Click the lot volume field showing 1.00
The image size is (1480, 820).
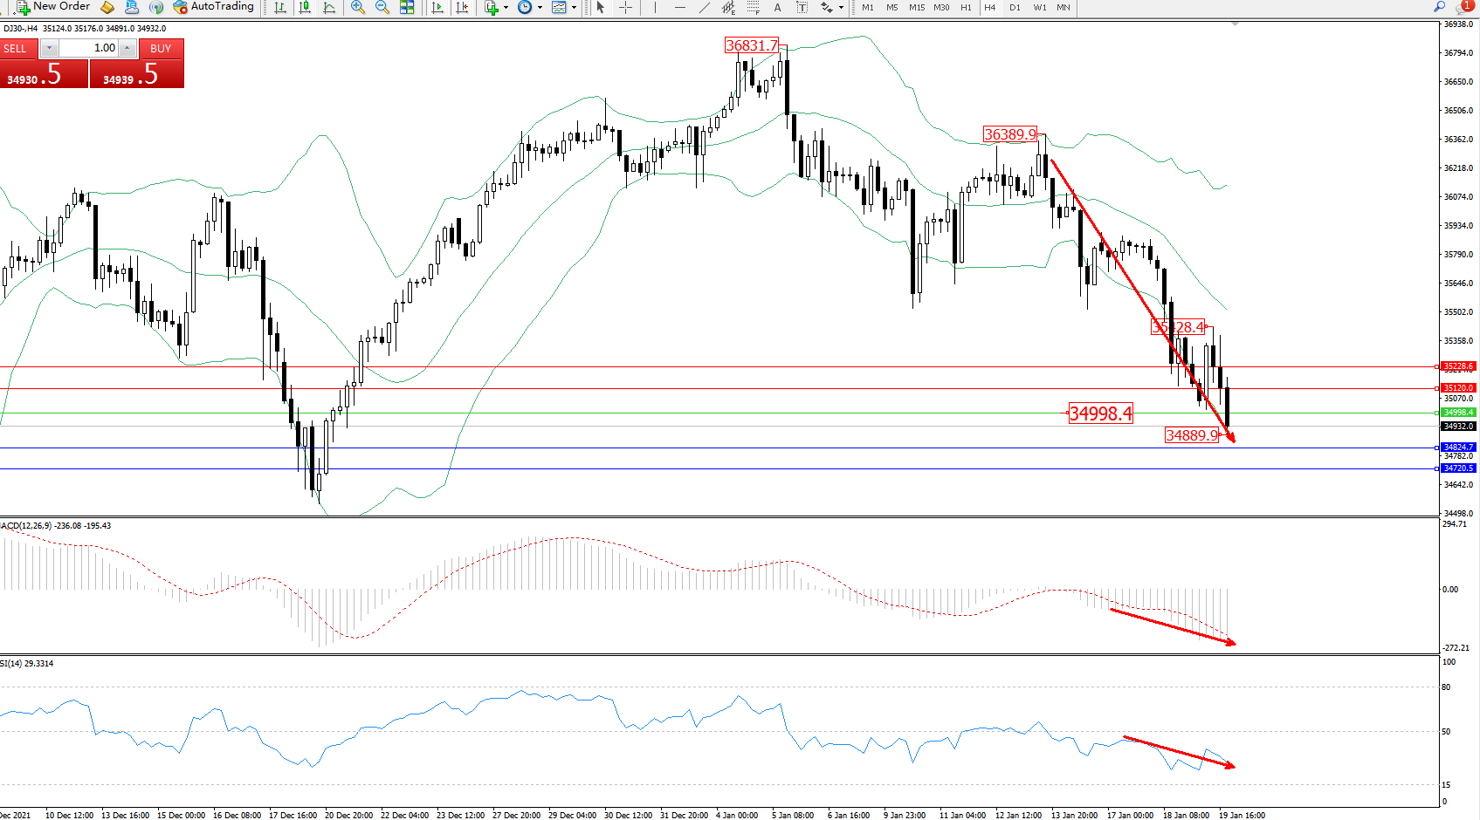pyautogui.click(x=88, y=48)
